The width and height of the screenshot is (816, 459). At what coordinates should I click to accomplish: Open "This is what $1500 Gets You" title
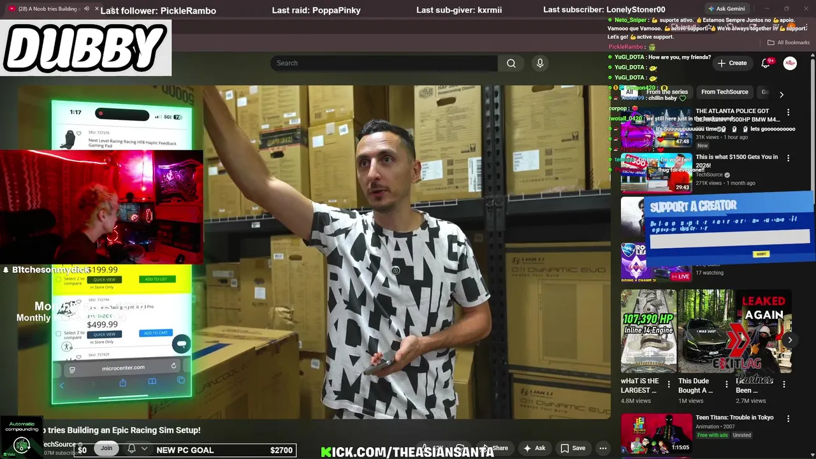pos(736,161)
